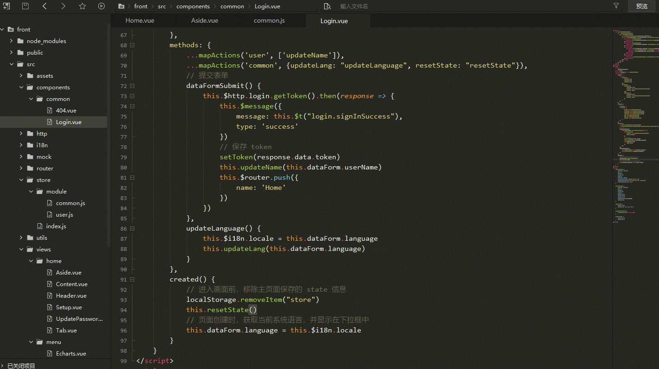Image resolution: width=659 pixels, height=369 pixels.
Task: Click the file icon beside index.js
Action: (x=40, y=226)
